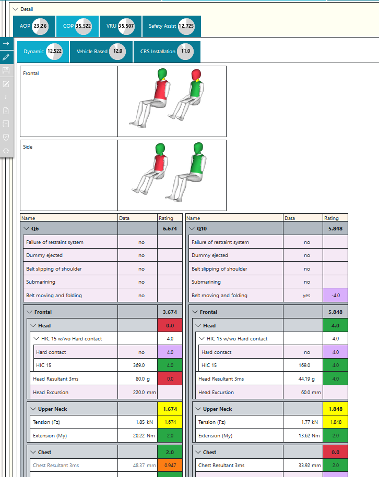This screenshot has height=477, width=379.
Task: Click the shield check icon
Action: coord(6,137)
